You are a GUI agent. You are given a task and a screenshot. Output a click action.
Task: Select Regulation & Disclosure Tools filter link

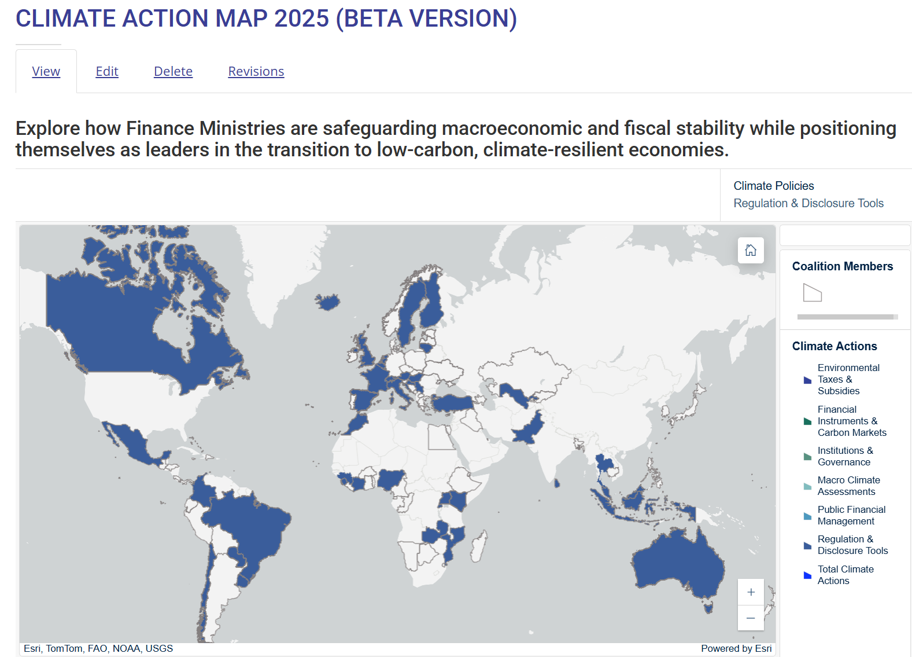tap(808, 203)
